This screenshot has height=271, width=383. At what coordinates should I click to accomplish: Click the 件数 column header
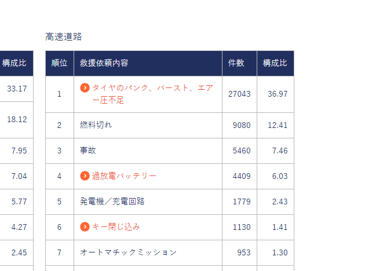coord(236,63)
